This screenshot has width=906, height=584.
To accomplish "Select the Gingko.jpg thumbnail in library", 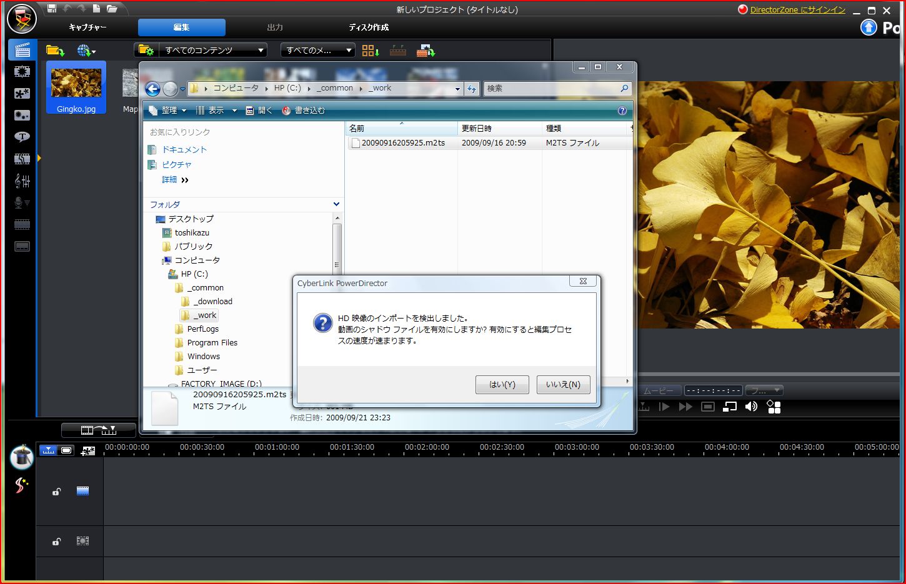I will [x=76, y=87].
